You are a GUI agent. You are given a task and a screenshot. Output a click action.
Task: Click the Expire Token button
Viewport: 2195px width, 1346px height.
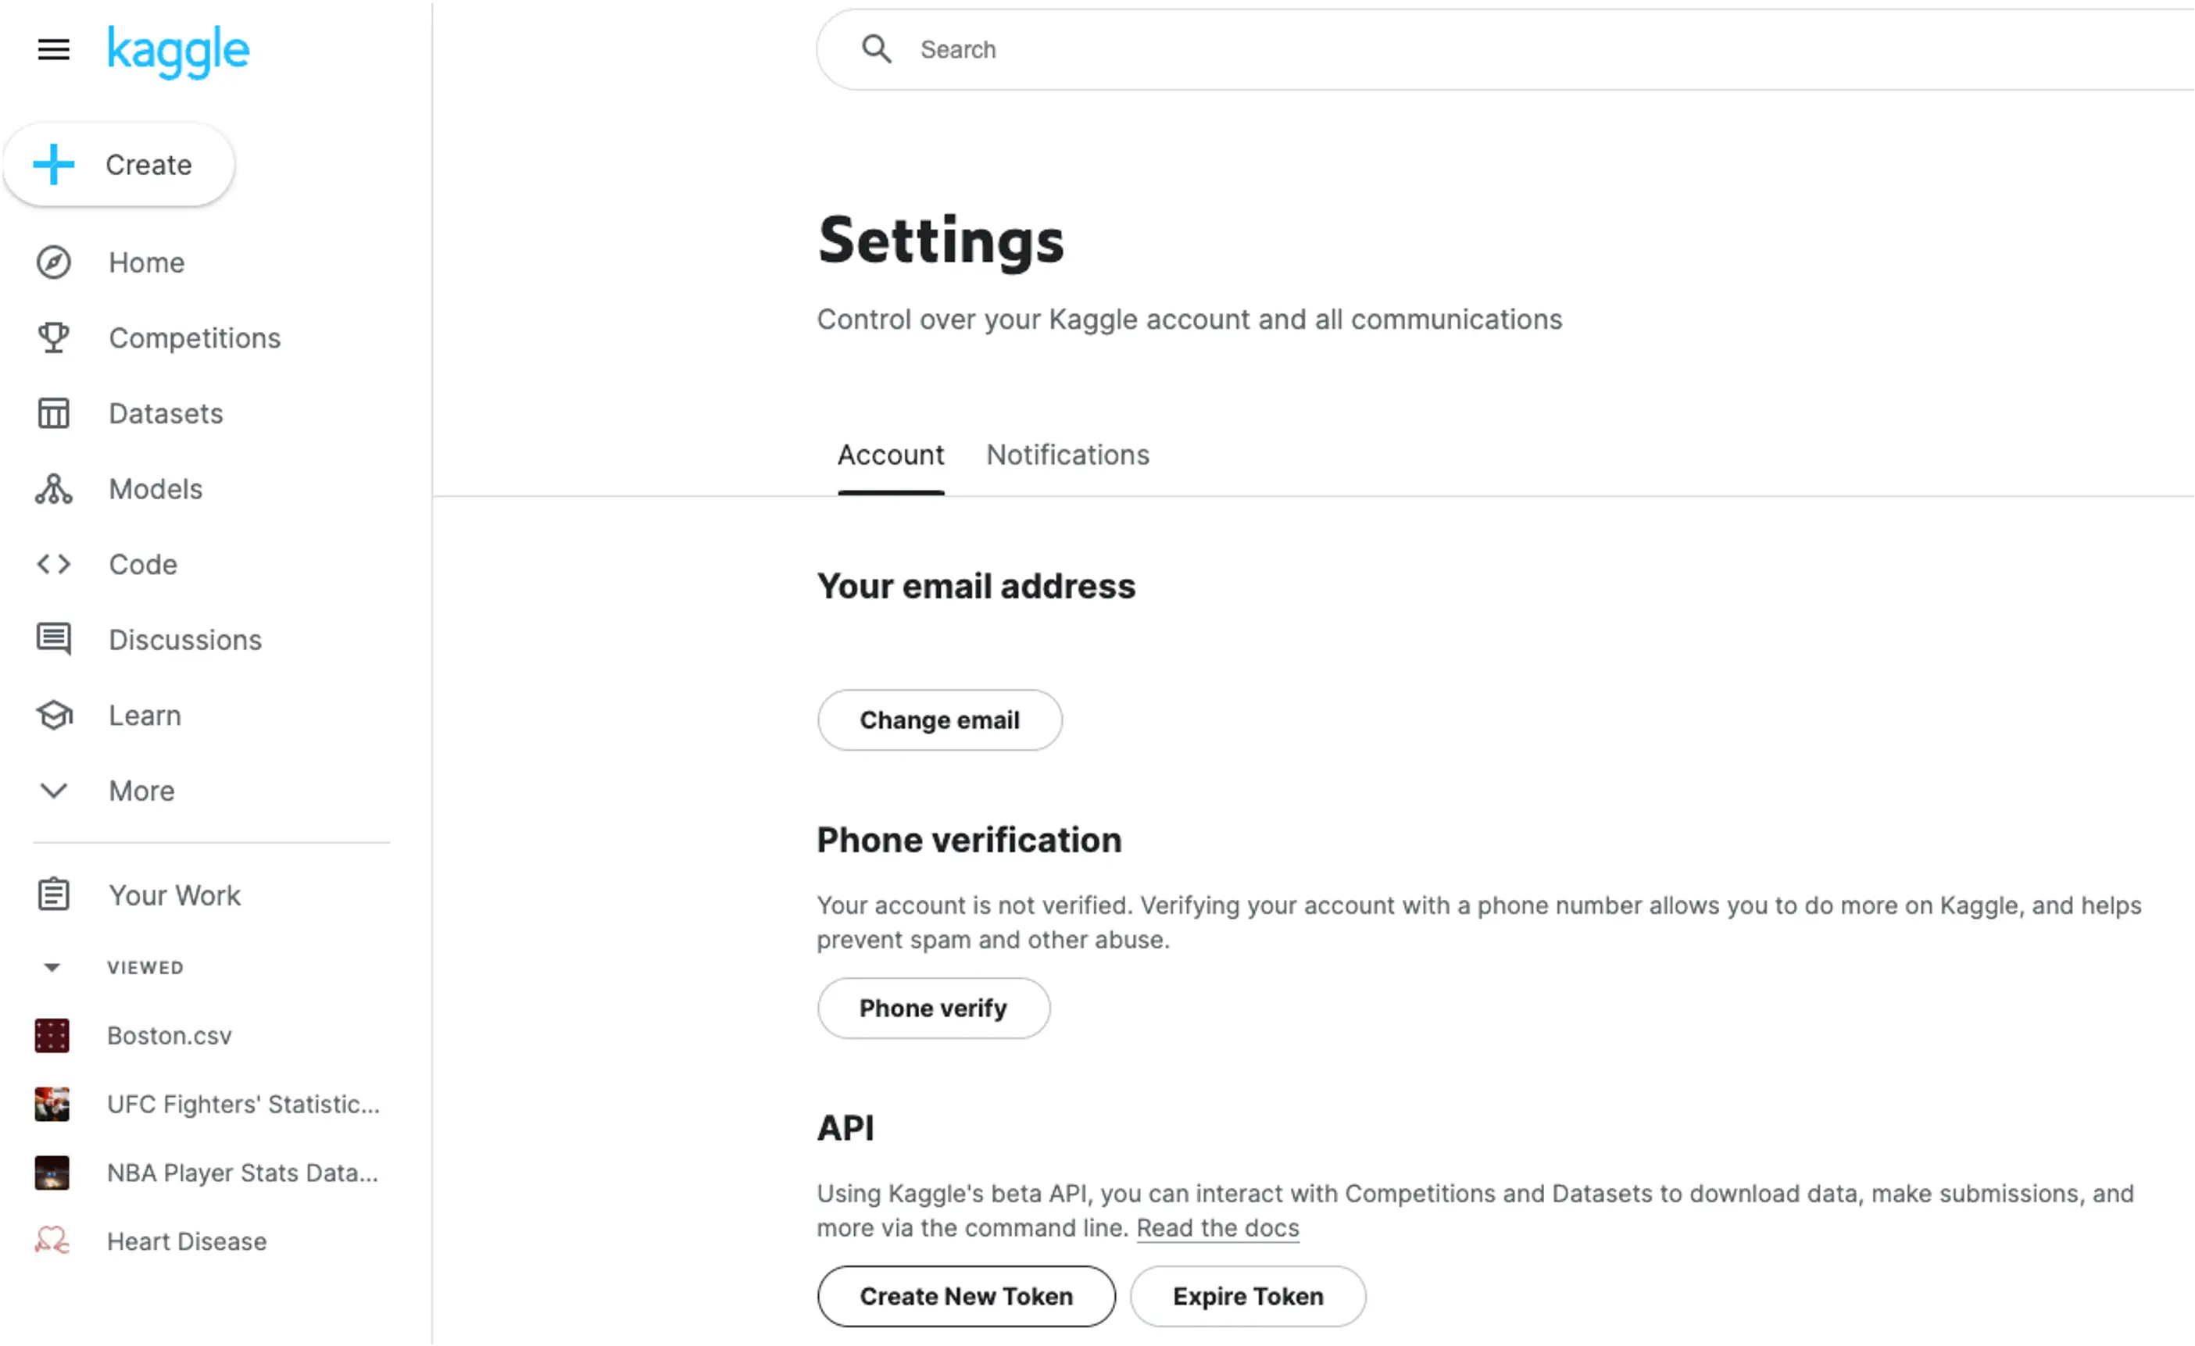pyautogui.click(x=1248, y=1296)
